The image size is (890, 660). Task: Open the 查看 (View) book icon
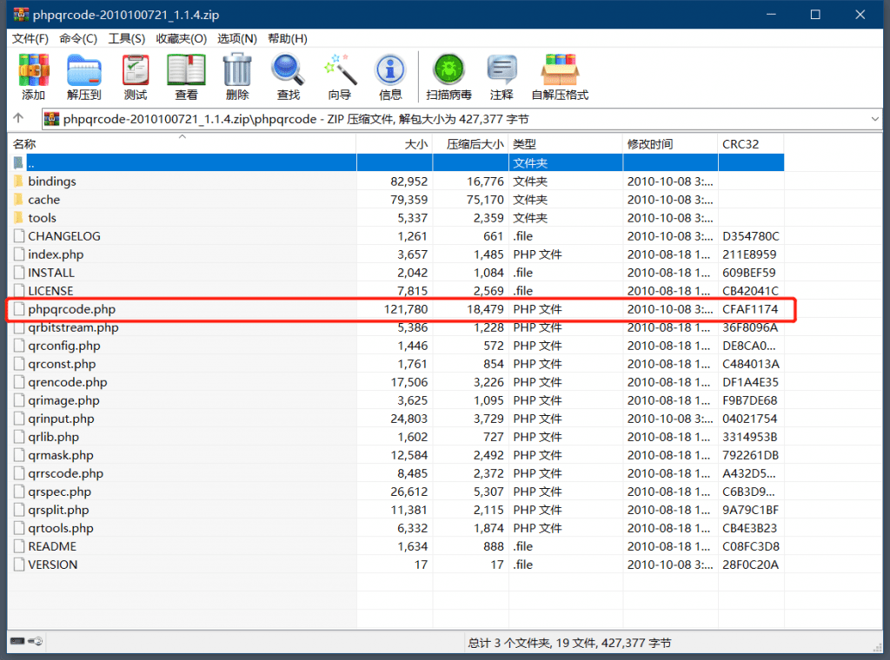pyautogui.click(x=186, y=76)
